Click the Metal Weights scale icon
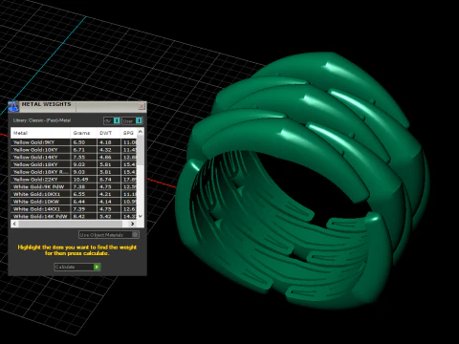The width and height of the screenshot is (459, 344). tap(13, 107)
